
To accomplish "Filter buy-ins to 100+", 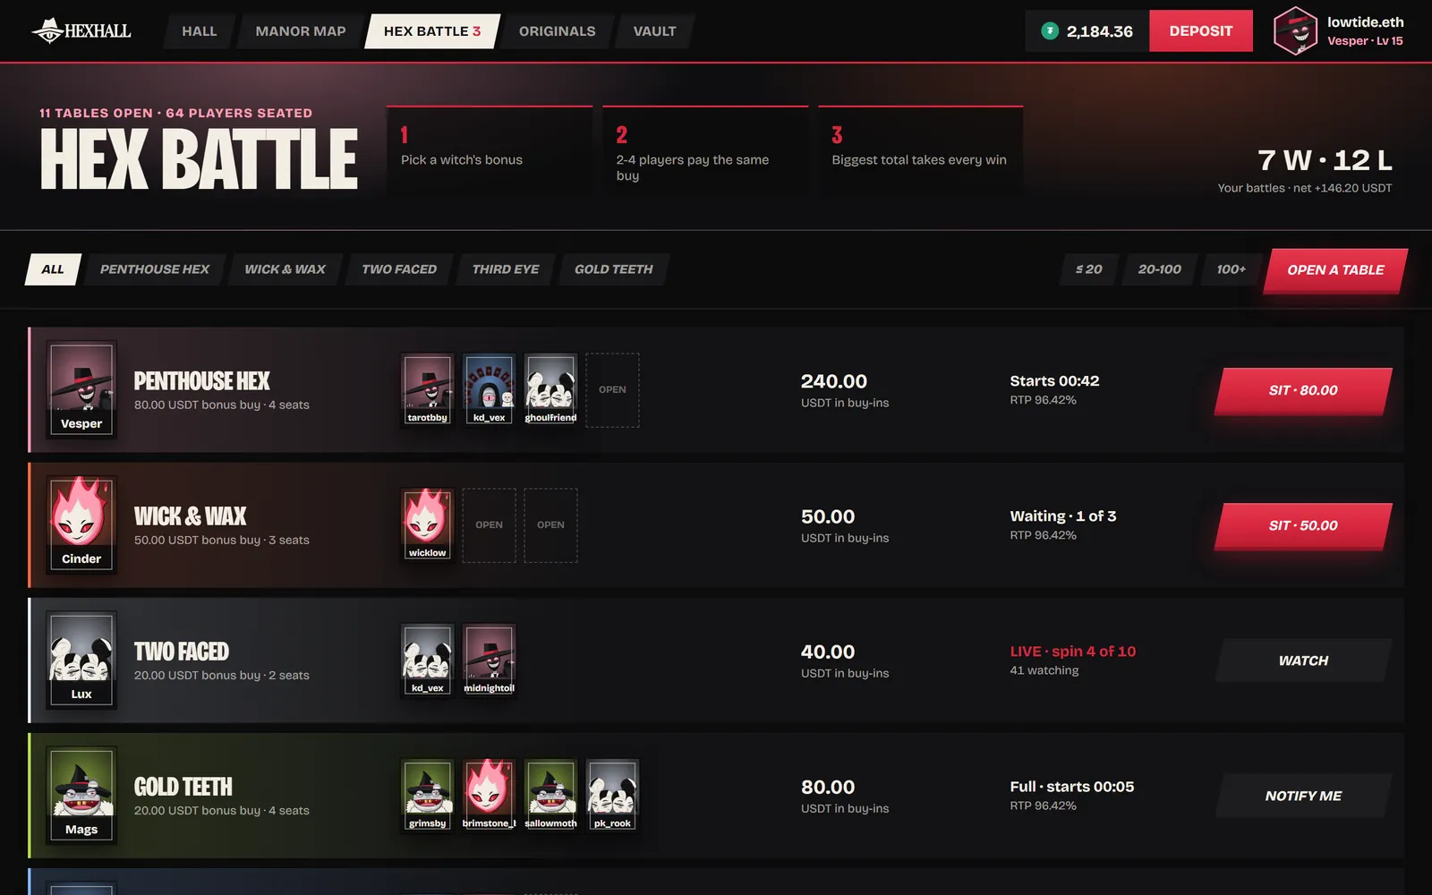I will click(1232, 269).
